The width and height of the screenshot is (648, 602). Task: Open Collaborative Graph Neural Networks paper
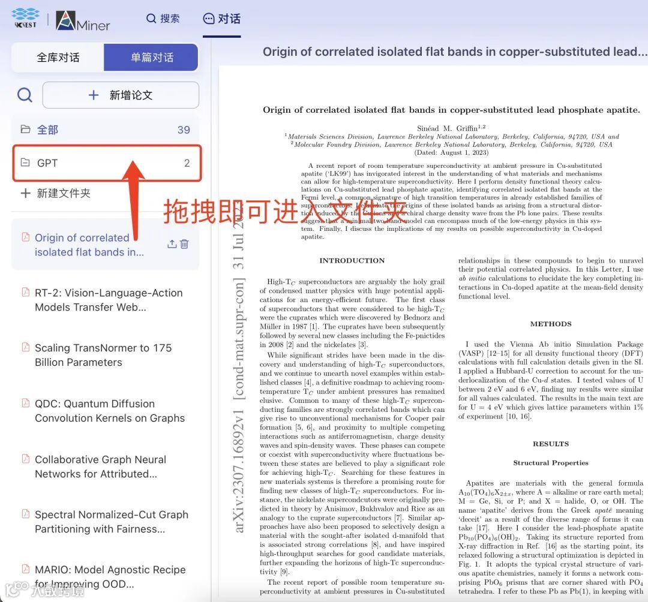click(100, 466)
